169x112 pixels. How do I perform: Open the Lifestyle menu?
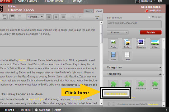tap(78, 1)
